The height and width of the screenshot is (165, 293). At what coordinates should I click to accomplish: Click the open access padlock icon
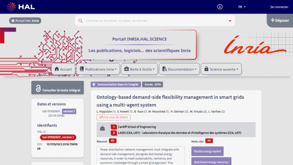pyautogui.click(x=38, y=88)
